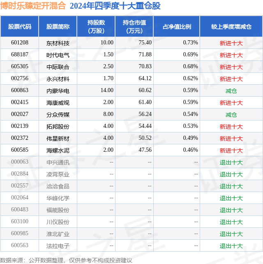
Task: Click stock code 002027
Action: pos(20,114)
